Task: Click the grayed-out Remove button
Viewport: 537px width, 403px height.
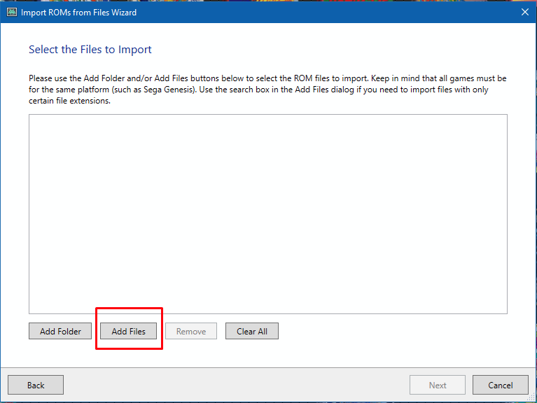Action: coord(191,331)
